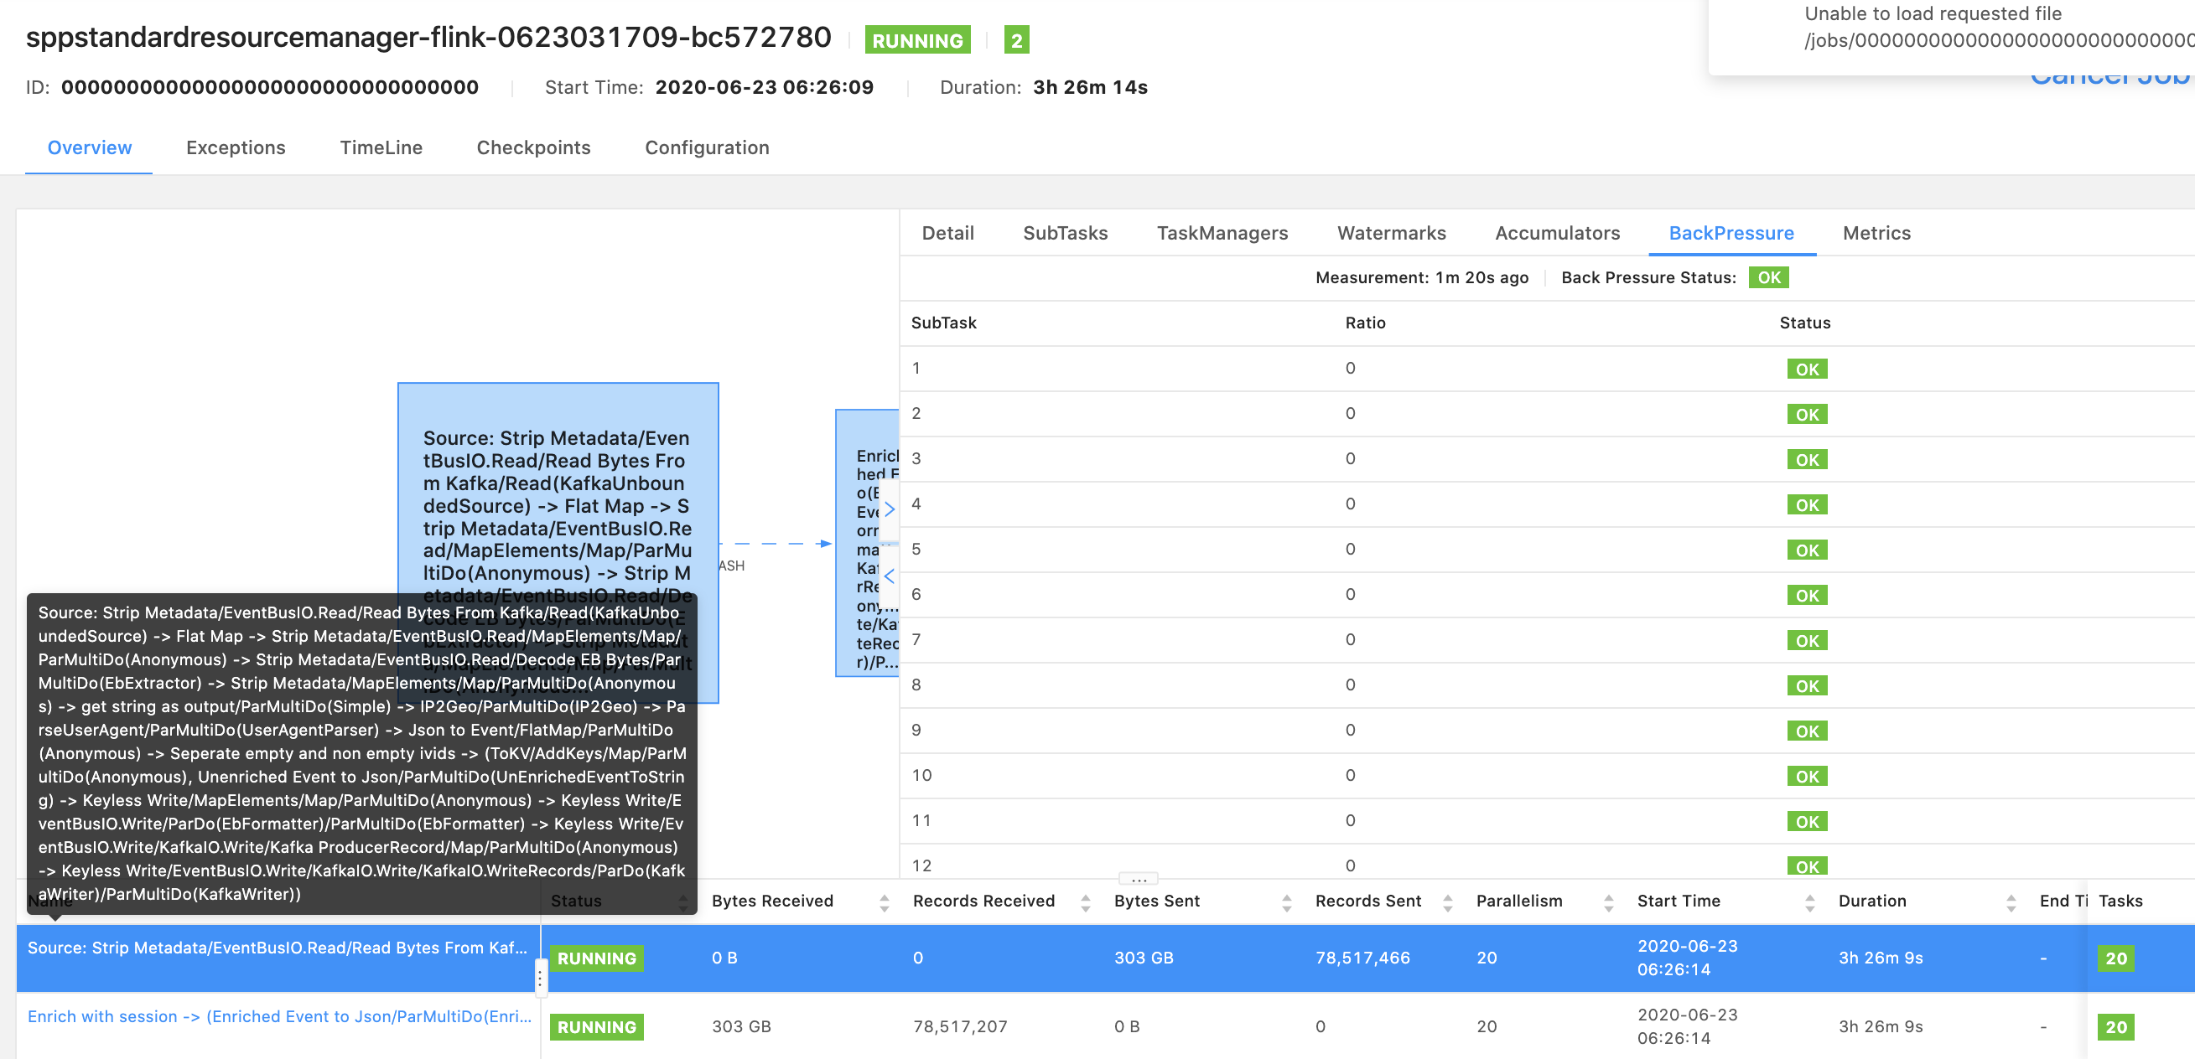The width and height of the screenshot is (2195, 1059).
Task: Open the SubTasks panel tab
Action: (1064, 233)
